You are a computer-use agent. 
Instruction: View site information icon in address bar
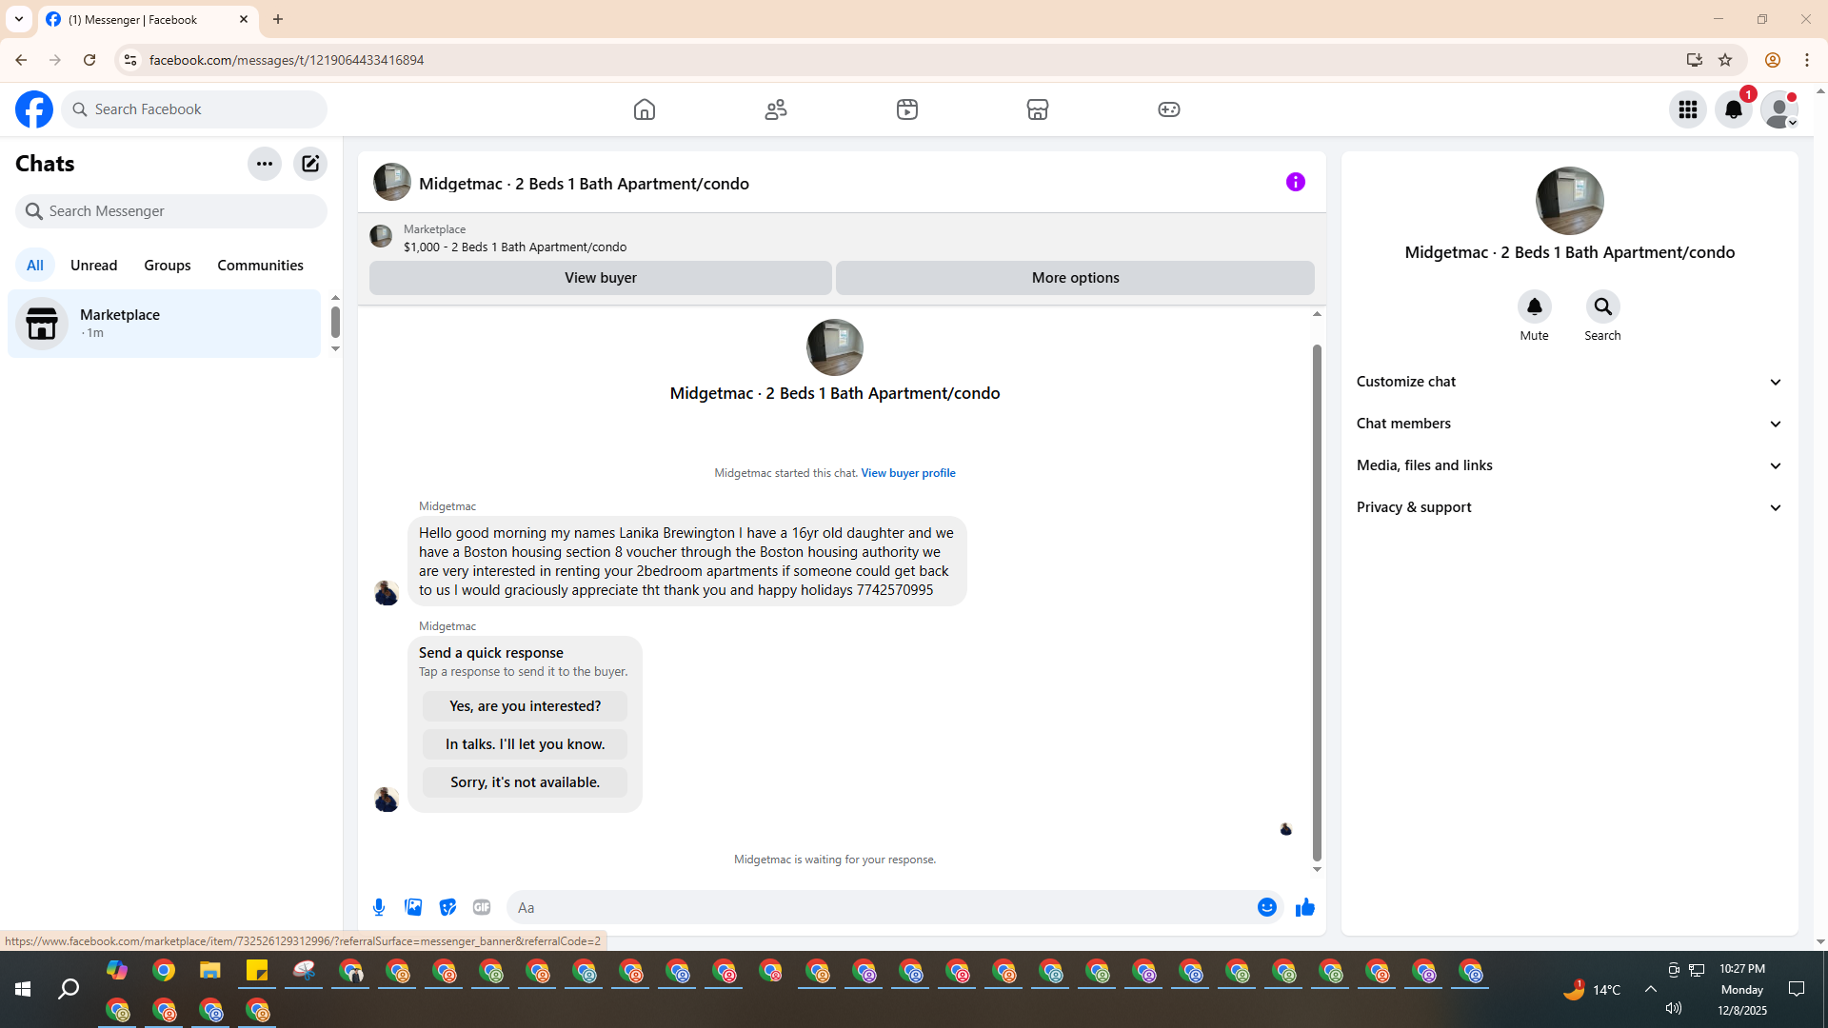[x=130, y=60]
